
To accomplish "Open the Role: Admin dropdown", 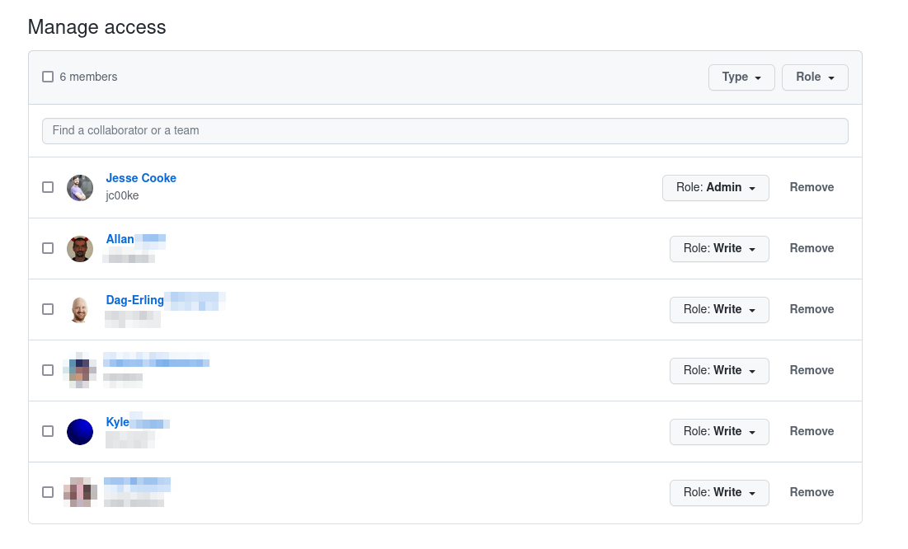I will coord(715,188).
